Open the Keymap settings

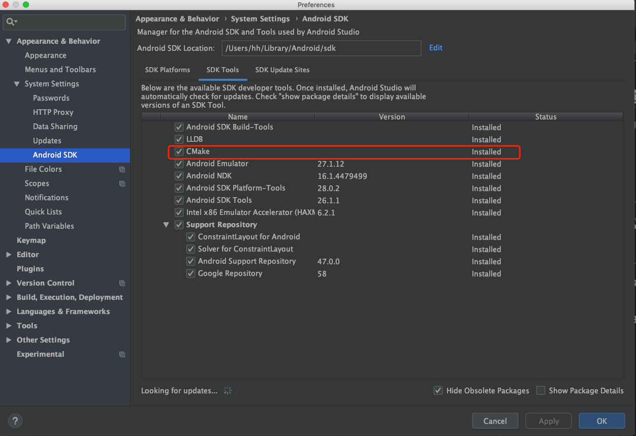[31, 240]
